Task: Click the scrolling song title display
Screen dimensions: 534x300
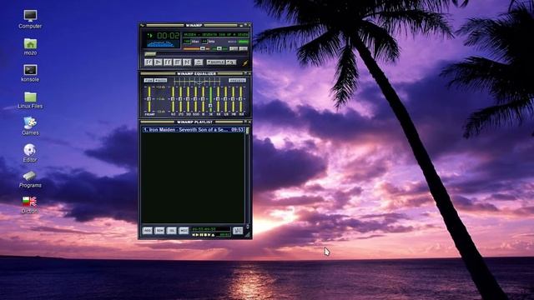Action: coord(216,35)
